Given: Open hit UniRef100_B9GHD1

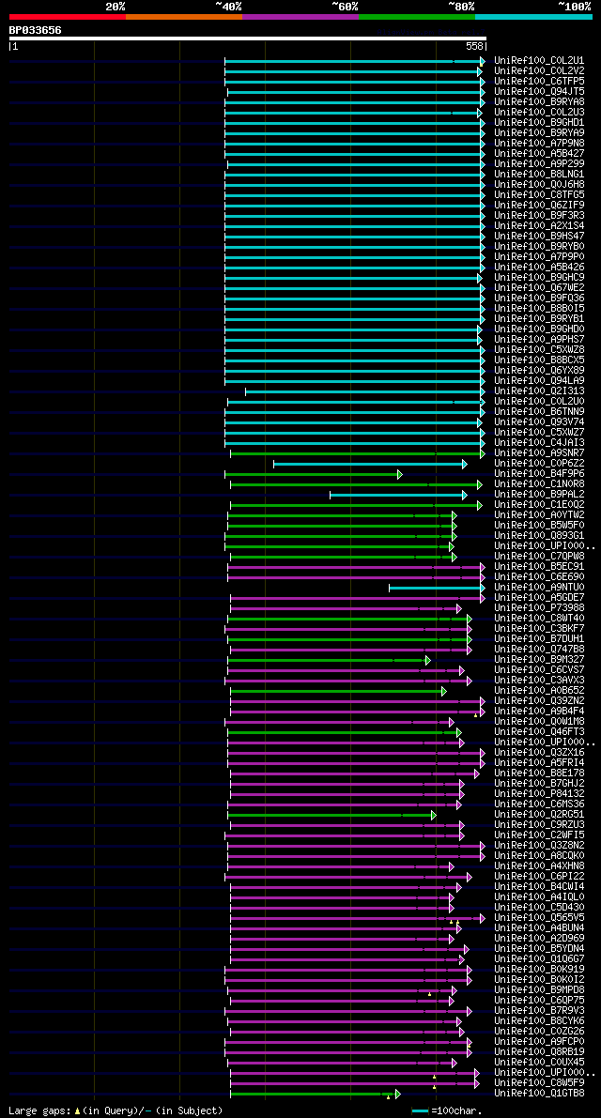Looking at the screenshot, I should pyautogui.click(x=539, y=123).
